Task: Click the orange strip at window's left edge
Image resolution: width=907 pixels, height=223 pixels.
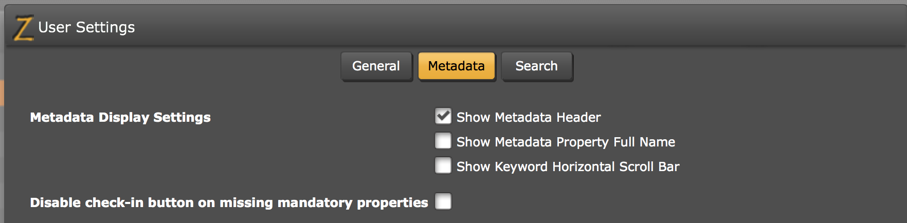Action: coord(2,92)
